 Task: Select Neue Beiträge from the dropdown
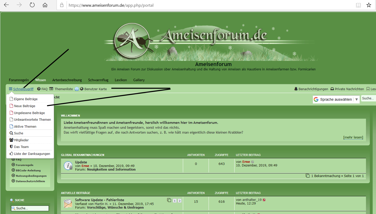(24, 106)
